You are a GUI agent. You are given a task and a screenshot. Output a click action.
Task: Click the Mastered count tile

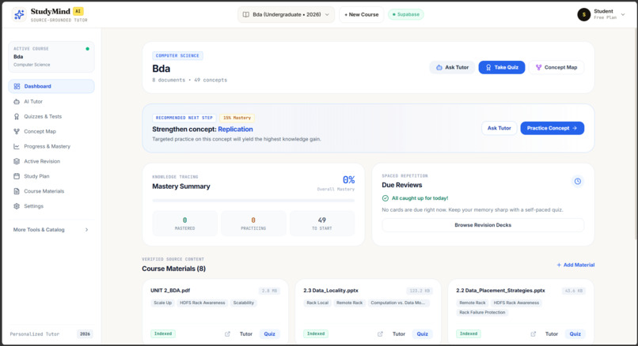pos(184,224)
